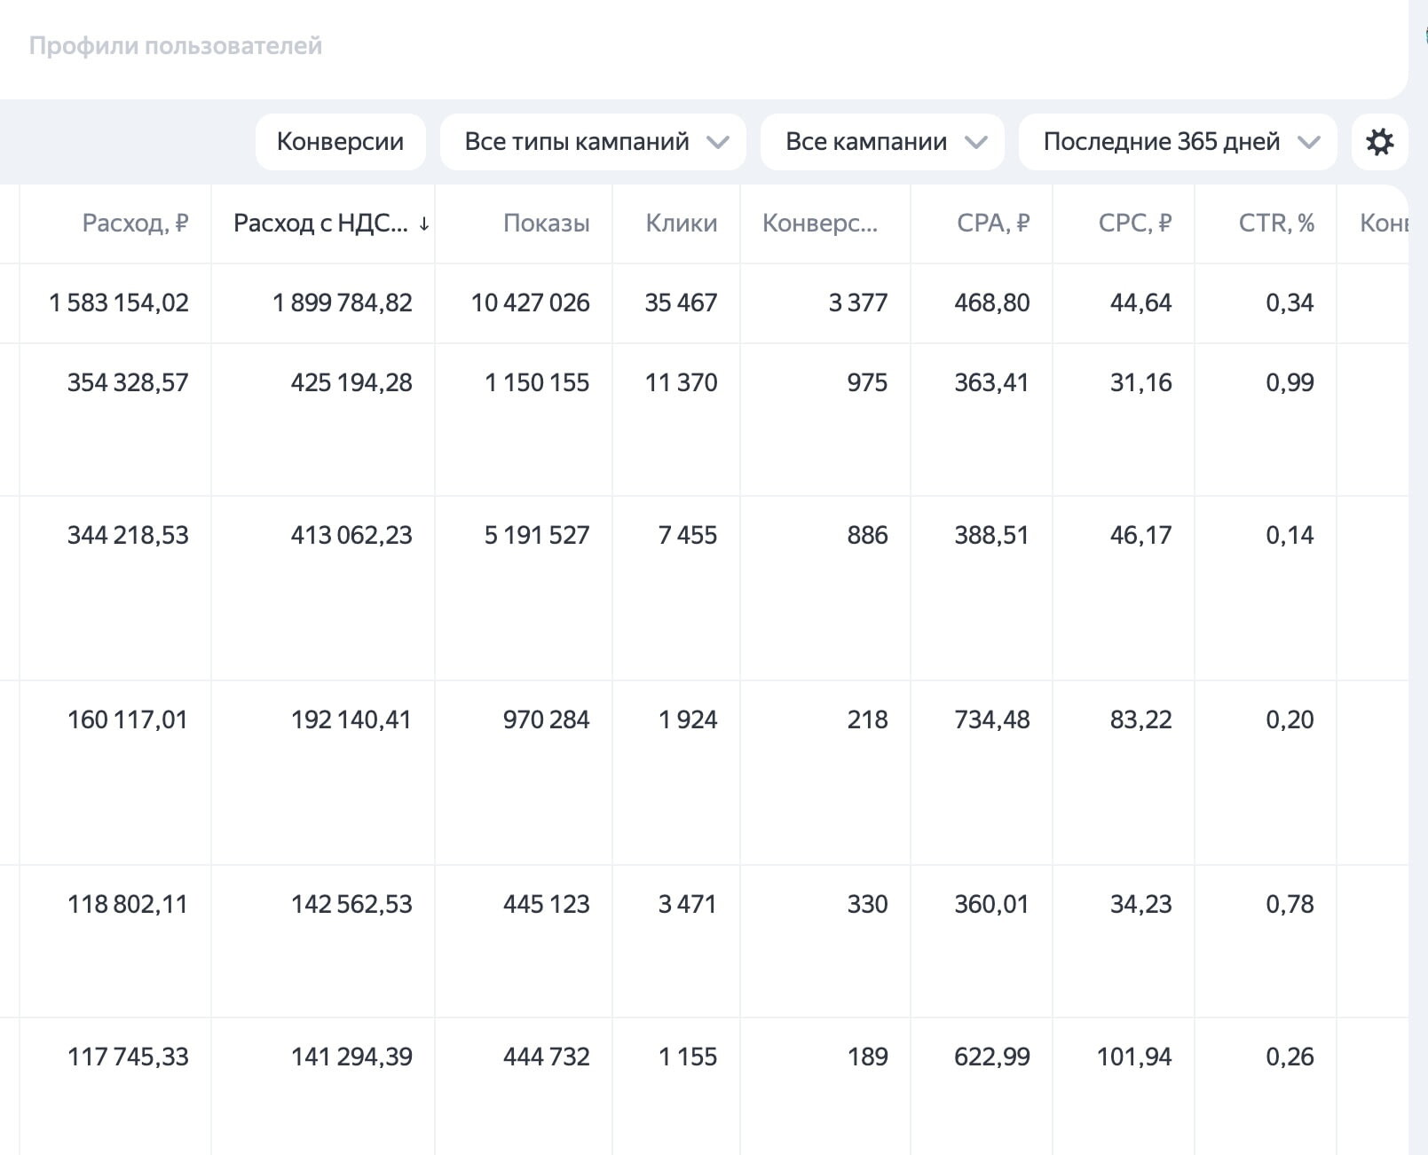Click the 101,94 CPC value
Screen dimensions: 1428x1155
(x=1134, y=1057)
